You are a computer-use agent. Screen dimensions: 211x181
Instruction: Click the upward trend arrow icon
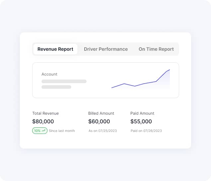(43, 131)
